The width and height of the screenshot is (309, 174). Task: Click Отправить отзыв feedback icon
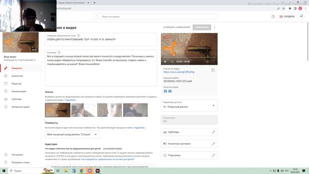click(6, 162)
